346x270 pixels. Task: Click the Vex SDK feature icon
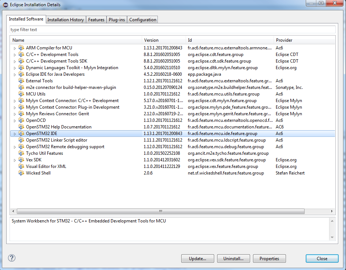coord(21,160)
